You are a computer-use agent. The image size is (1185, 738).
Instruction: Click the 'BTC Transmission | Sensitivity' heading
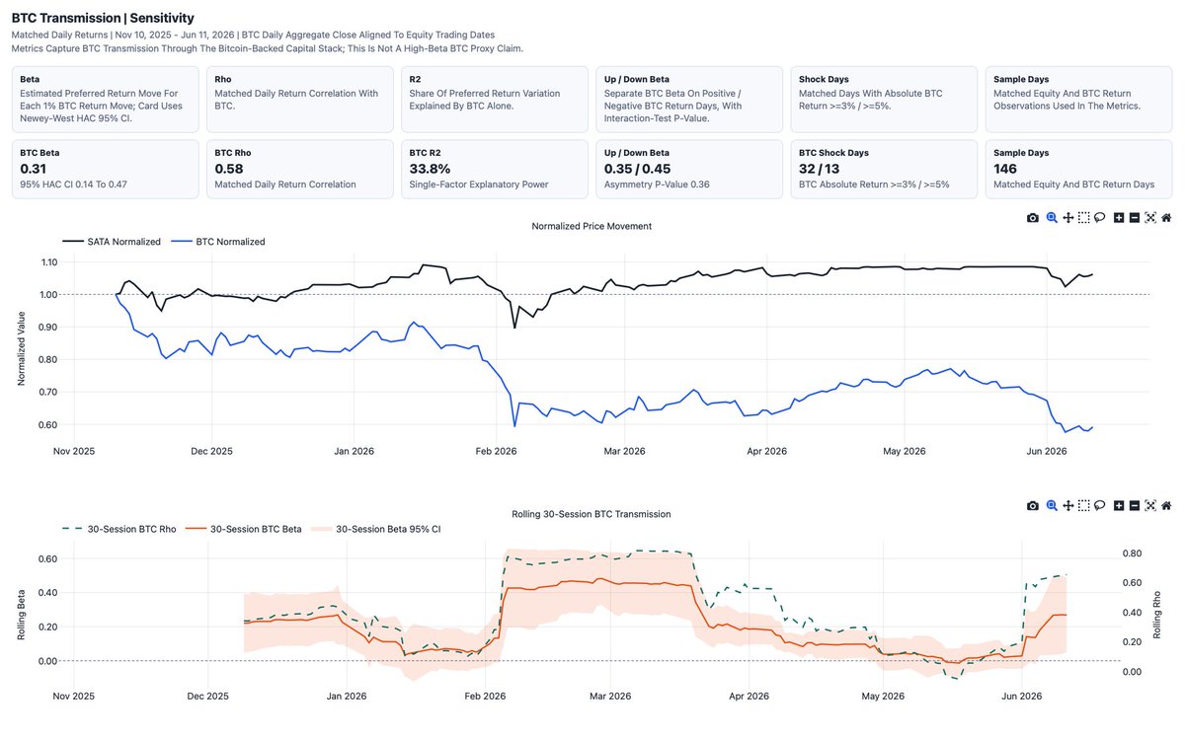click(103, 18)
